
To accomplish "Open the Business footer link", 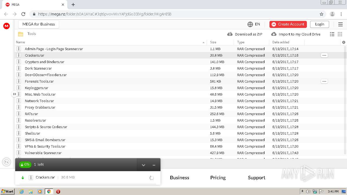I will [x=179, y=178].
